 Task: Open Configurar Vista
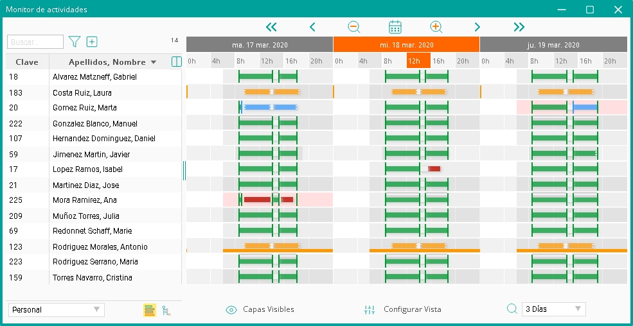pyautogui.click(x=404, y=309)
